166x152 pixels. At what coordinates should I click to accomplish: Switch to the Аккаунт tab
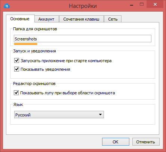[46, 19]
